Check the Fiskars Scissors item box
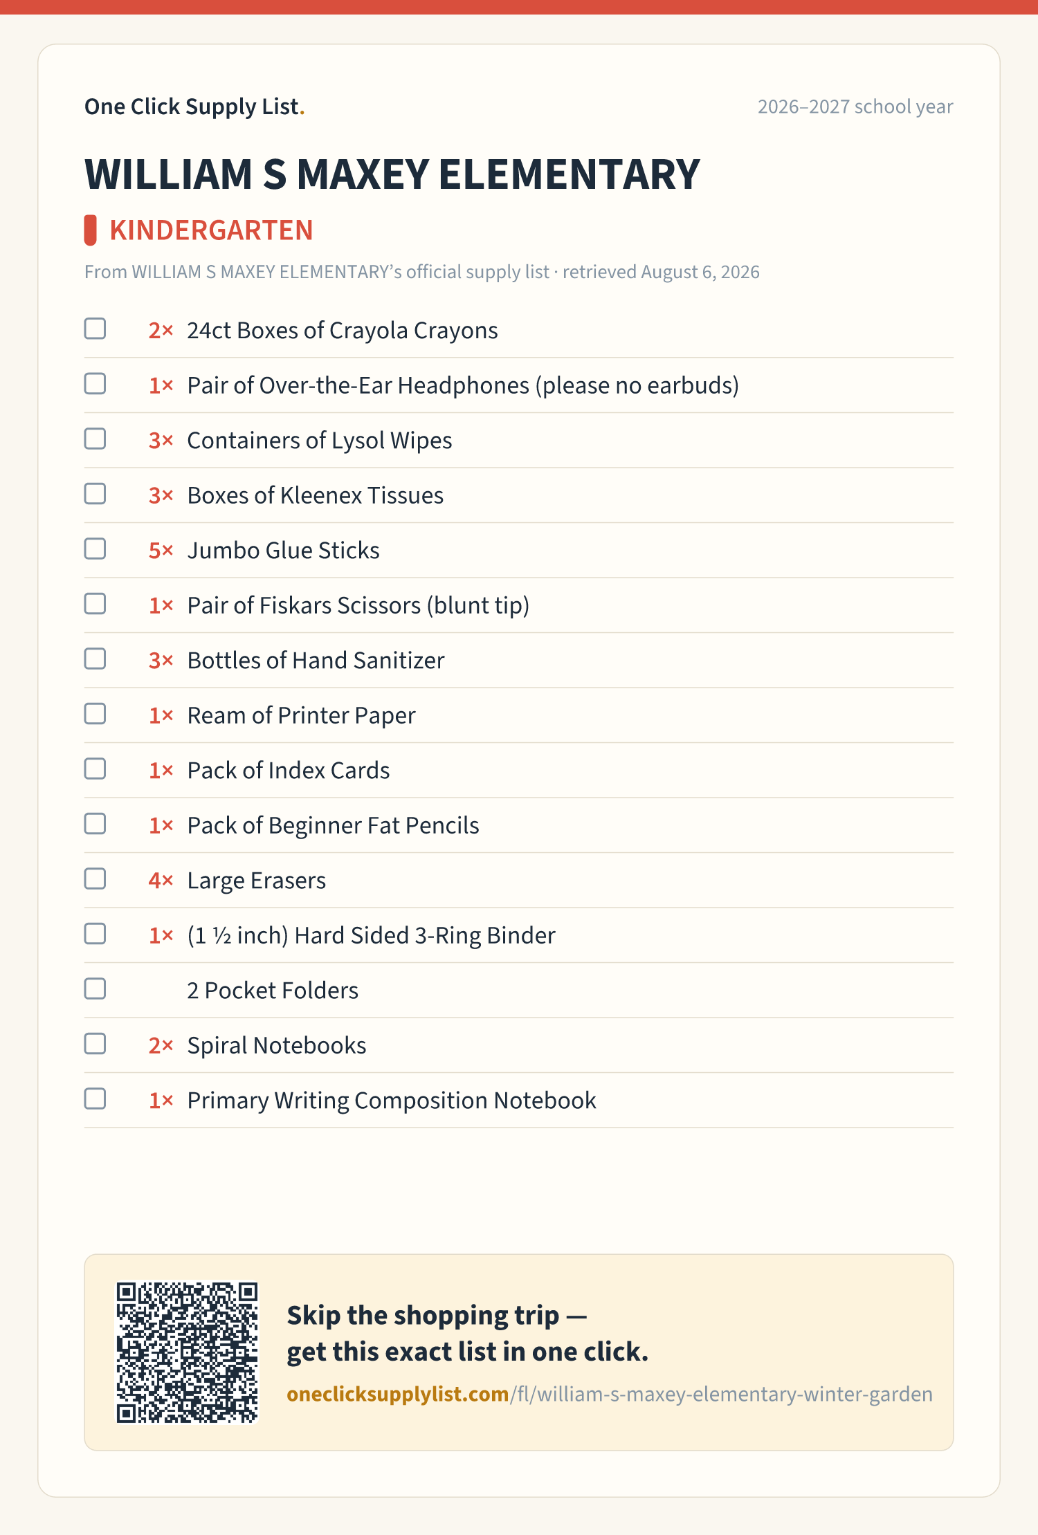 click(x=95, y=604)
